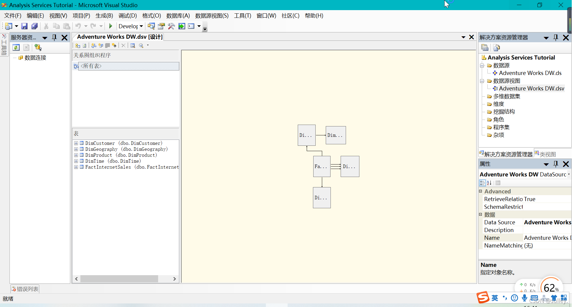The height and width of the screenshot is (307, 572).
Task: Expand the DimCustomer table node
Action: point(76,143)
